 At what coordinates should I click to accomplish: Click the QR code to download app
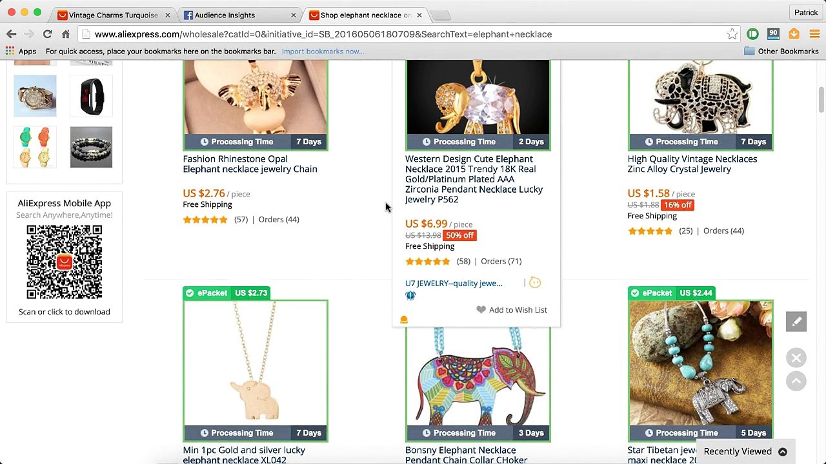(x=64, y=262)
